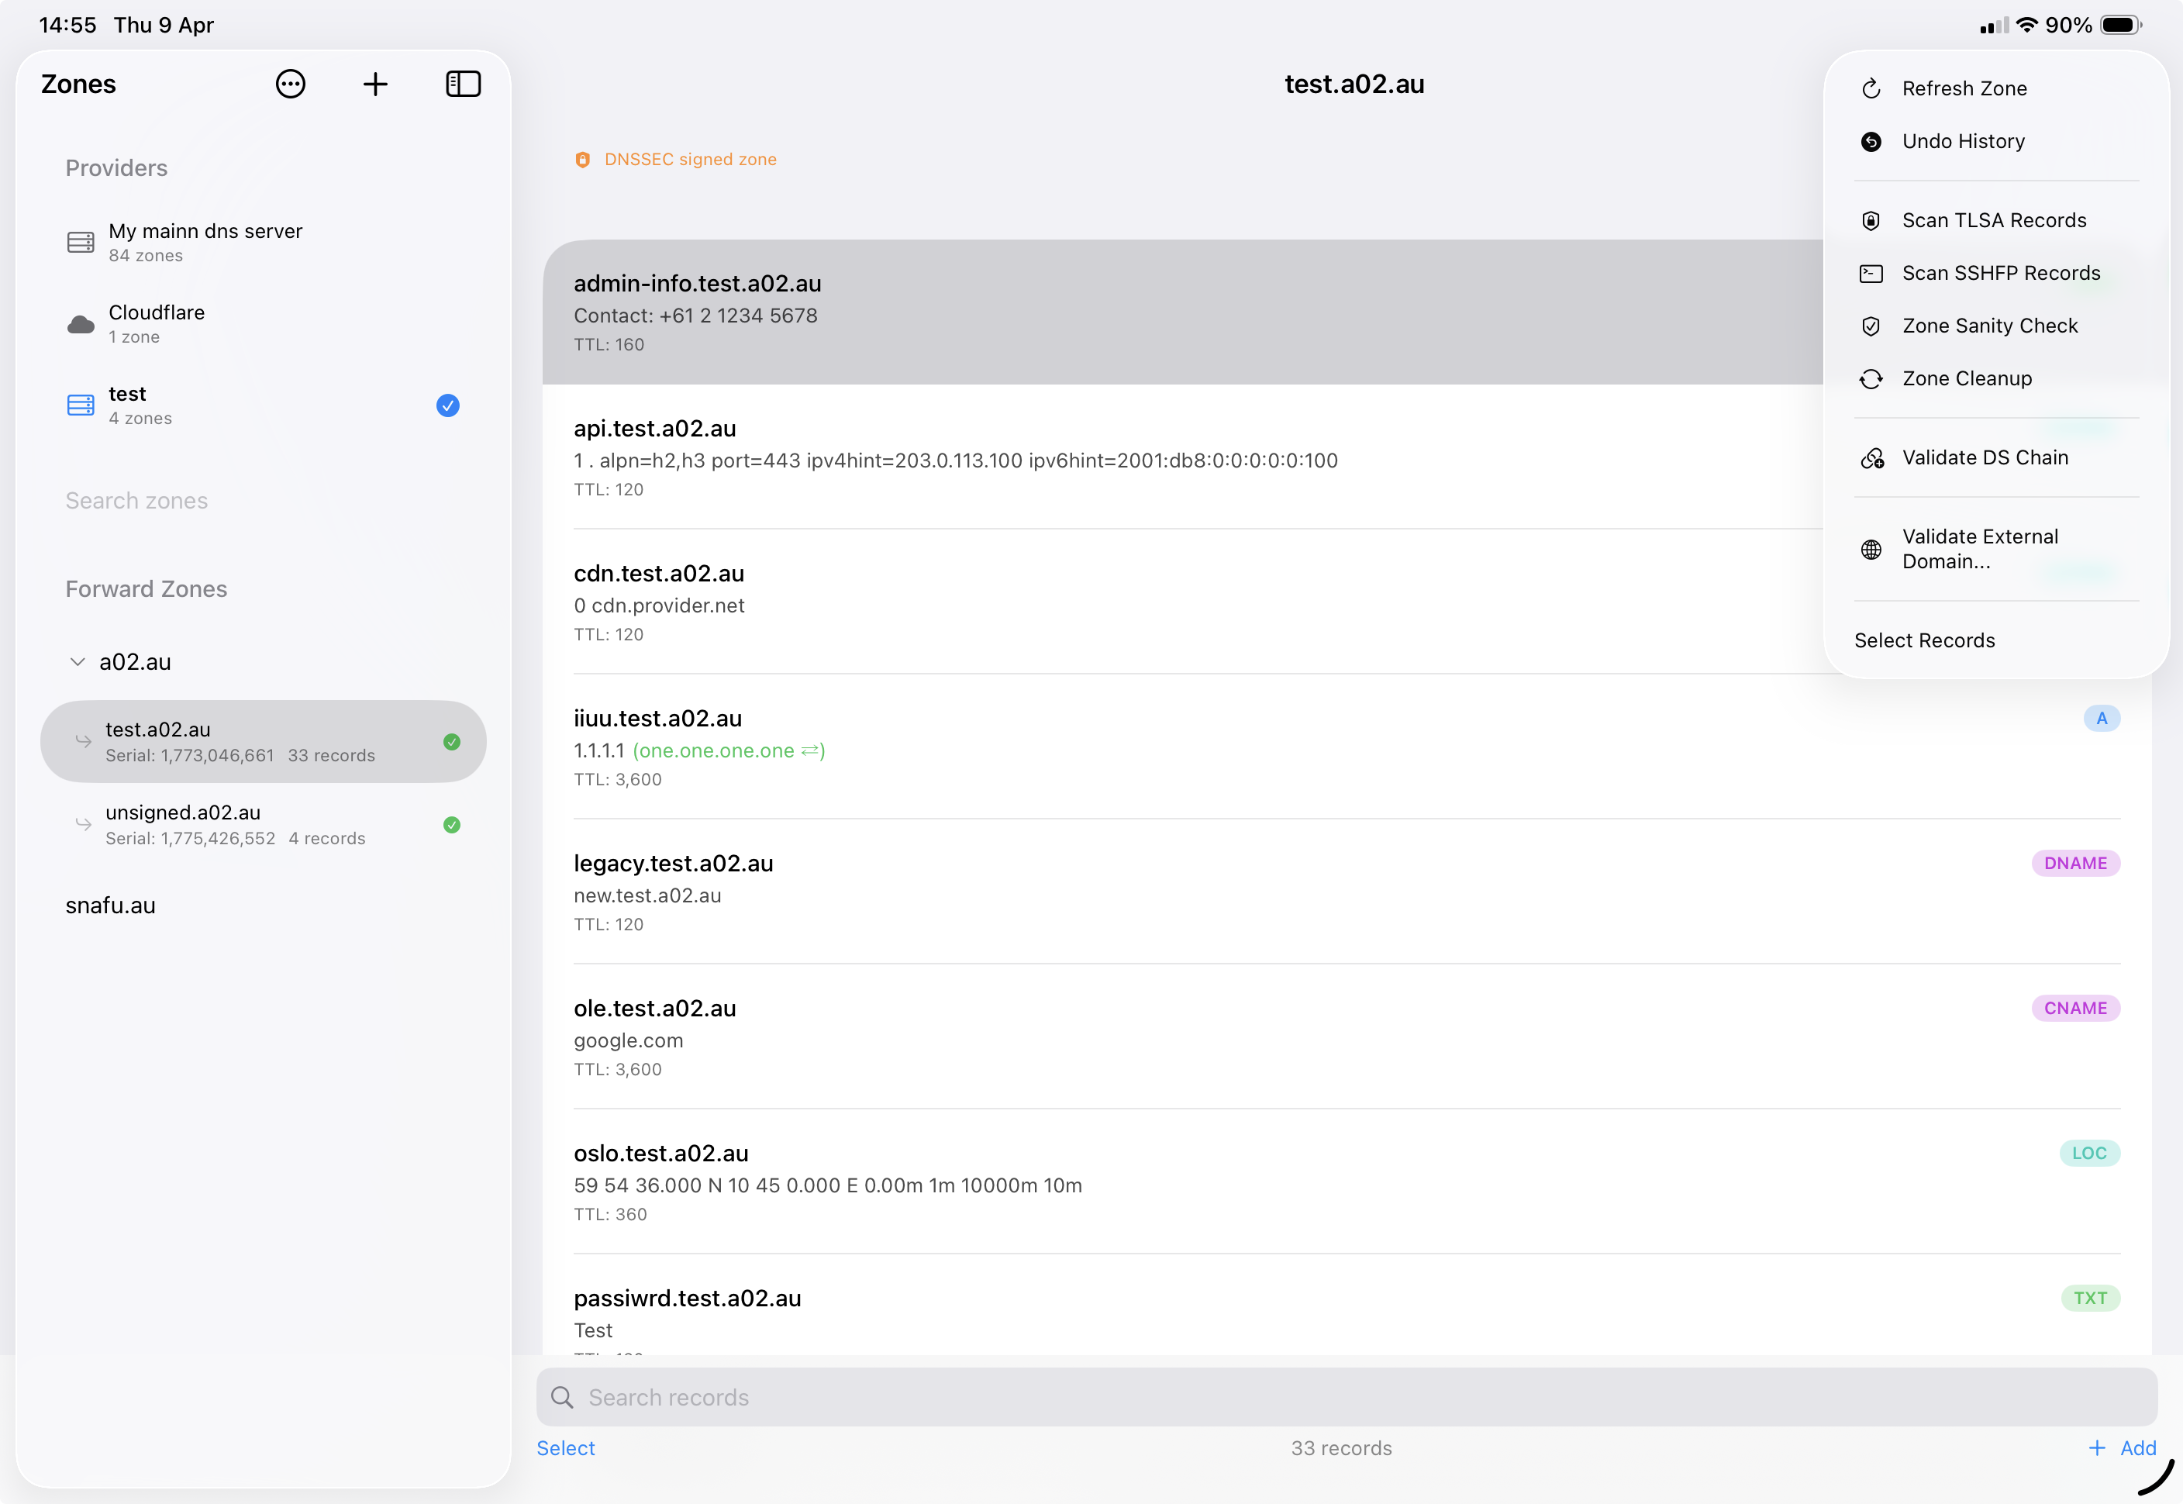Select the test.a02.au zone row
The image size is (2183, 1504).
[264, 742]
